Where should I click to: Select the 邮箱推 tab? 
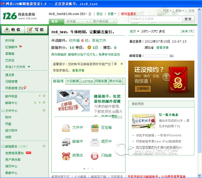59,81
